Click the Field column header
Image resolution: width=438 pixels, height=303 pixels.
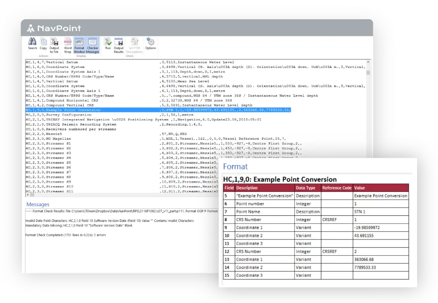point(229,188)
